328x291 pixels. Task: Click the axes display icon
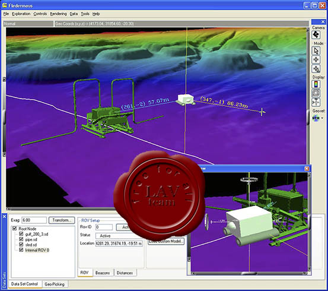click(316, 102)
